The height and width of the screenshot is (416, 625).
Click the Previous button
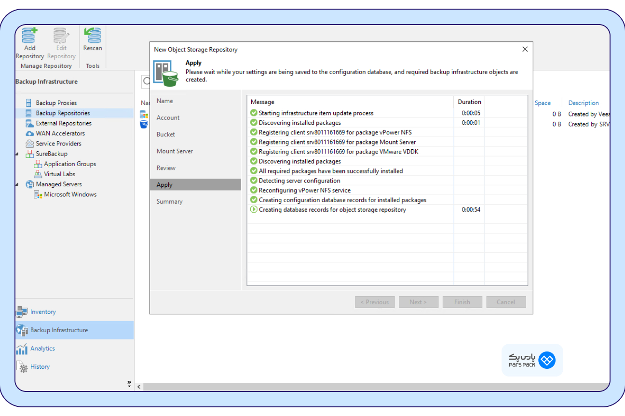click(375, 302)
